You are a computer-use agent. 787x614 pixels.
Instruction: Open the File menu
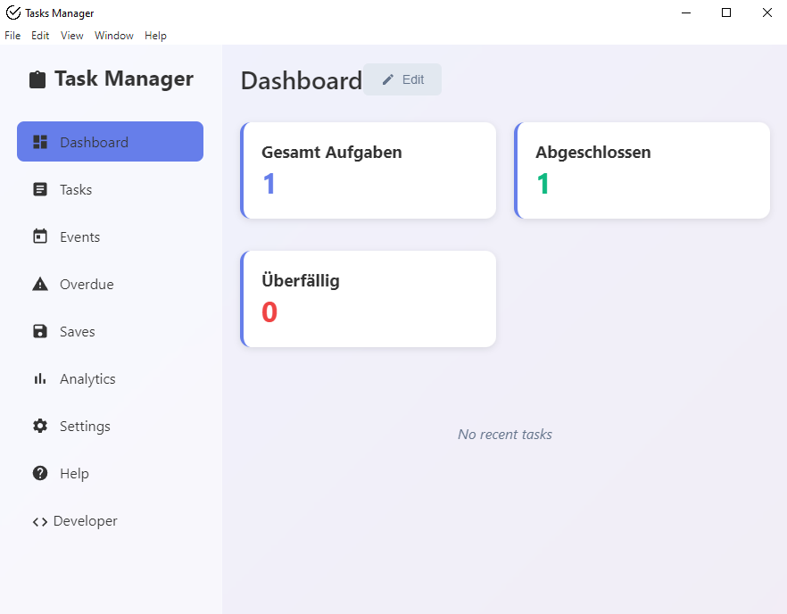click(x=12, y=36)
